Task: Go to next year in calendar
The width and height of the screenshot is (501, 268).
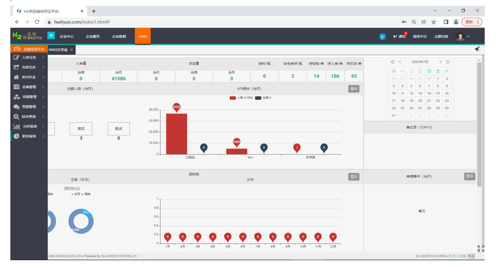Action: pos(448,62)
